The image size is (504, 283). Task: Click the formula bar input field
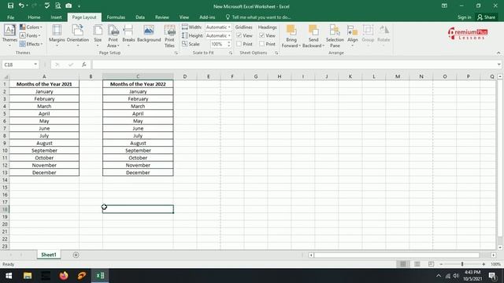[x=294, y=64]
